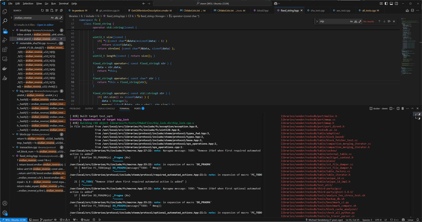Collapse restartable_sha256.cpp results group

(13, 43)
